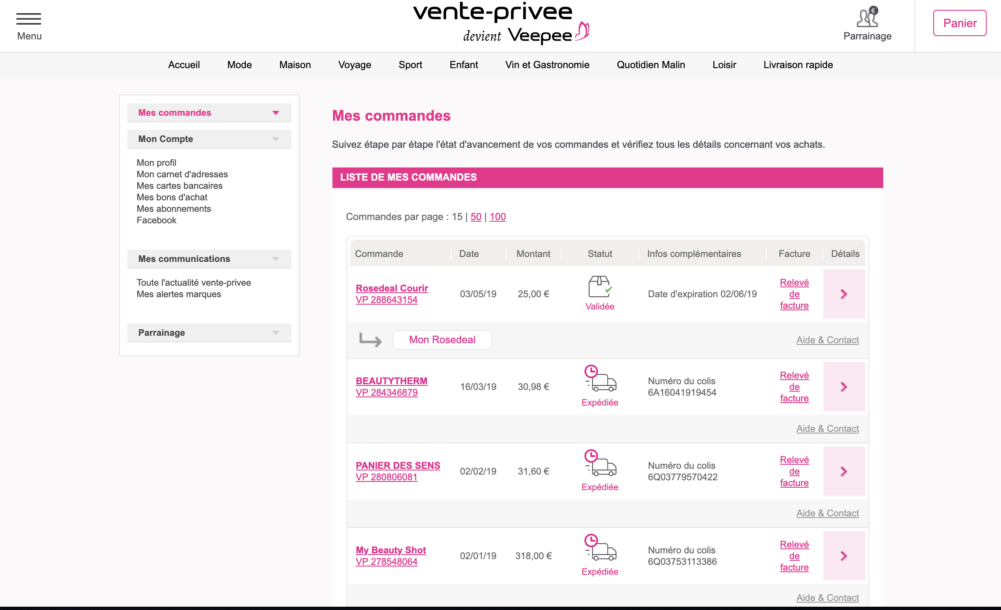Go to the Accueil tab

pos(184,65)
